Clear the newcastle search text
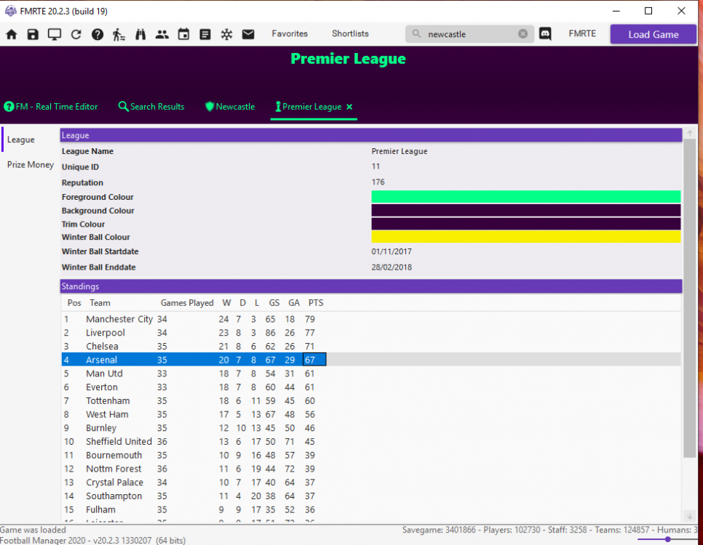This screenshot has height=545, width=703. click(x=523, y=34)
